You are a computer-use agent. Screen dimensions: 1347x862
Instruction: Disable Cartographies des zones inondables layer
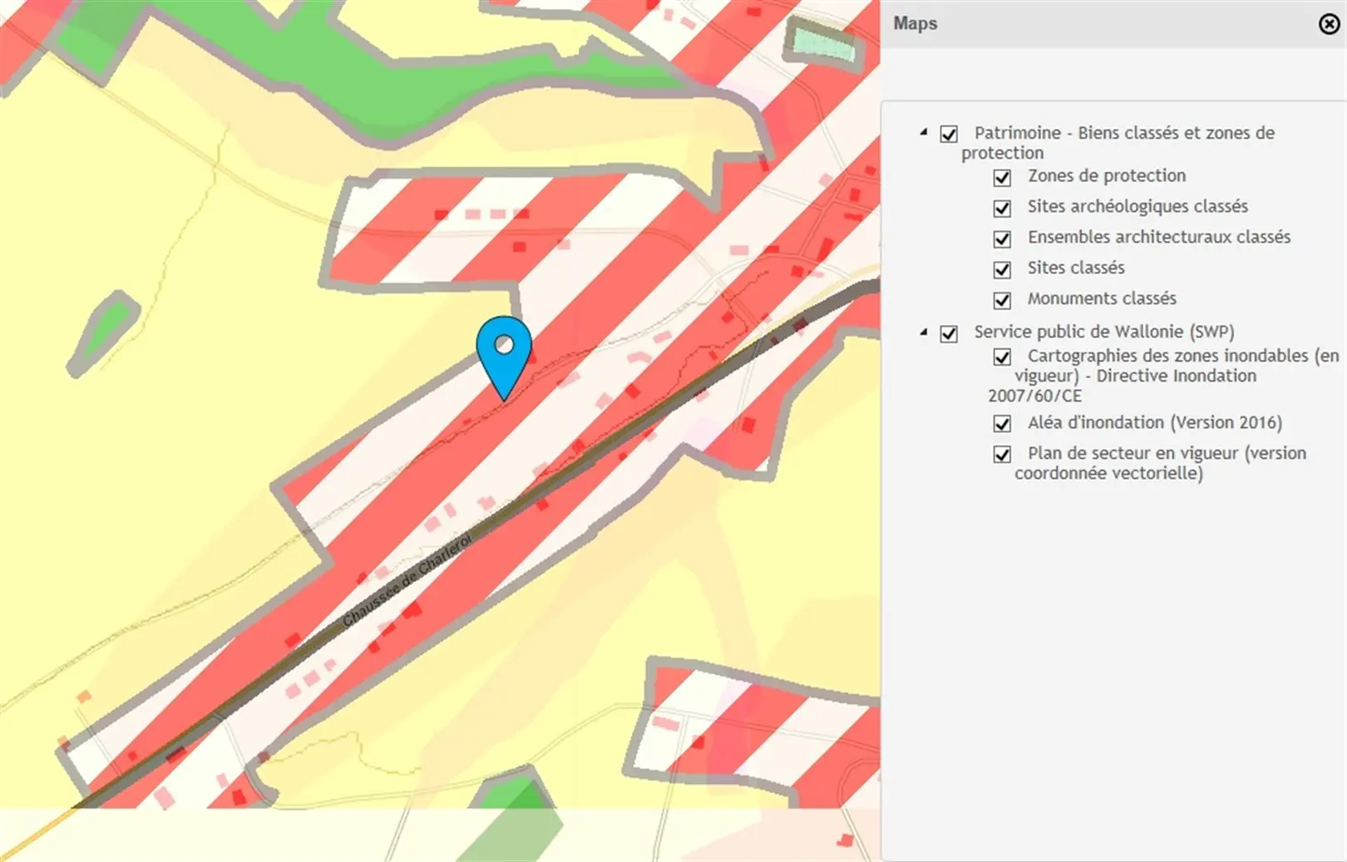(1002, 357)
